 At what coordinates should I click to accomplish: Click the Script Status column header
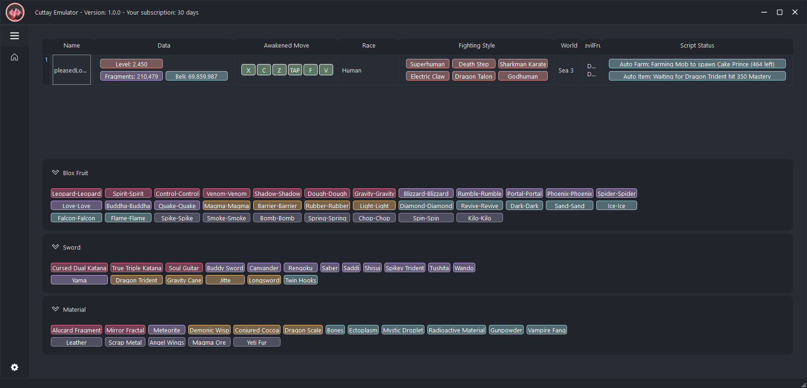click(x=697, y=46)
